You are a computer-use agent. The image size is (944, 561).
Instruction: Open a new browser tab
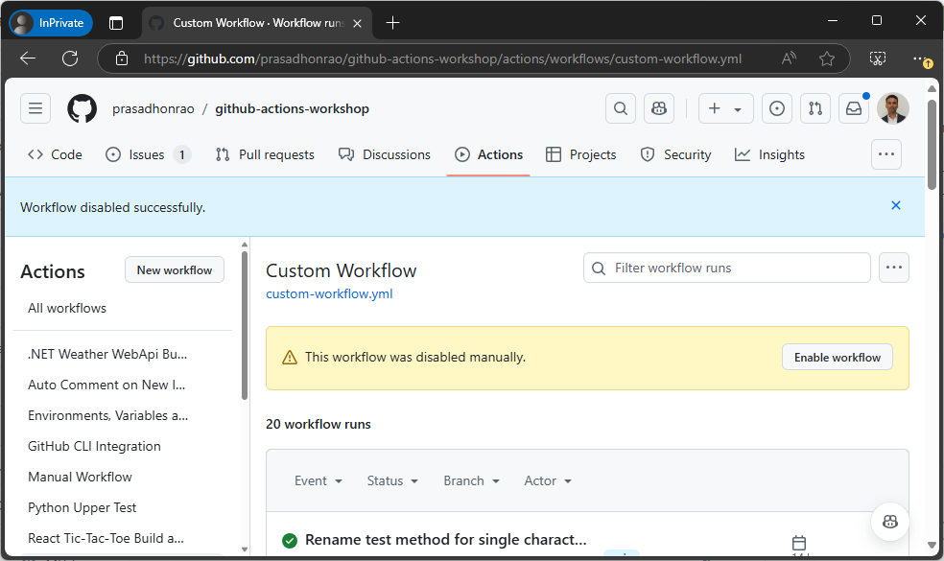(x=392, y=23)
